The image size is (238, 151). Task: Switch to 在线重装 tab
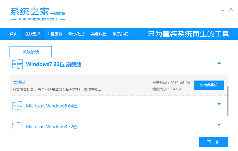click(x=33, y=34)
